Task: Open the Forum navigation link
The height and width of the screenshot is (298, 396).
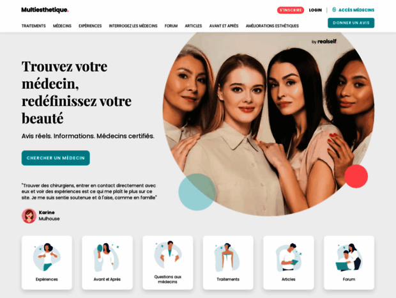Action: [x=171, y=26]
